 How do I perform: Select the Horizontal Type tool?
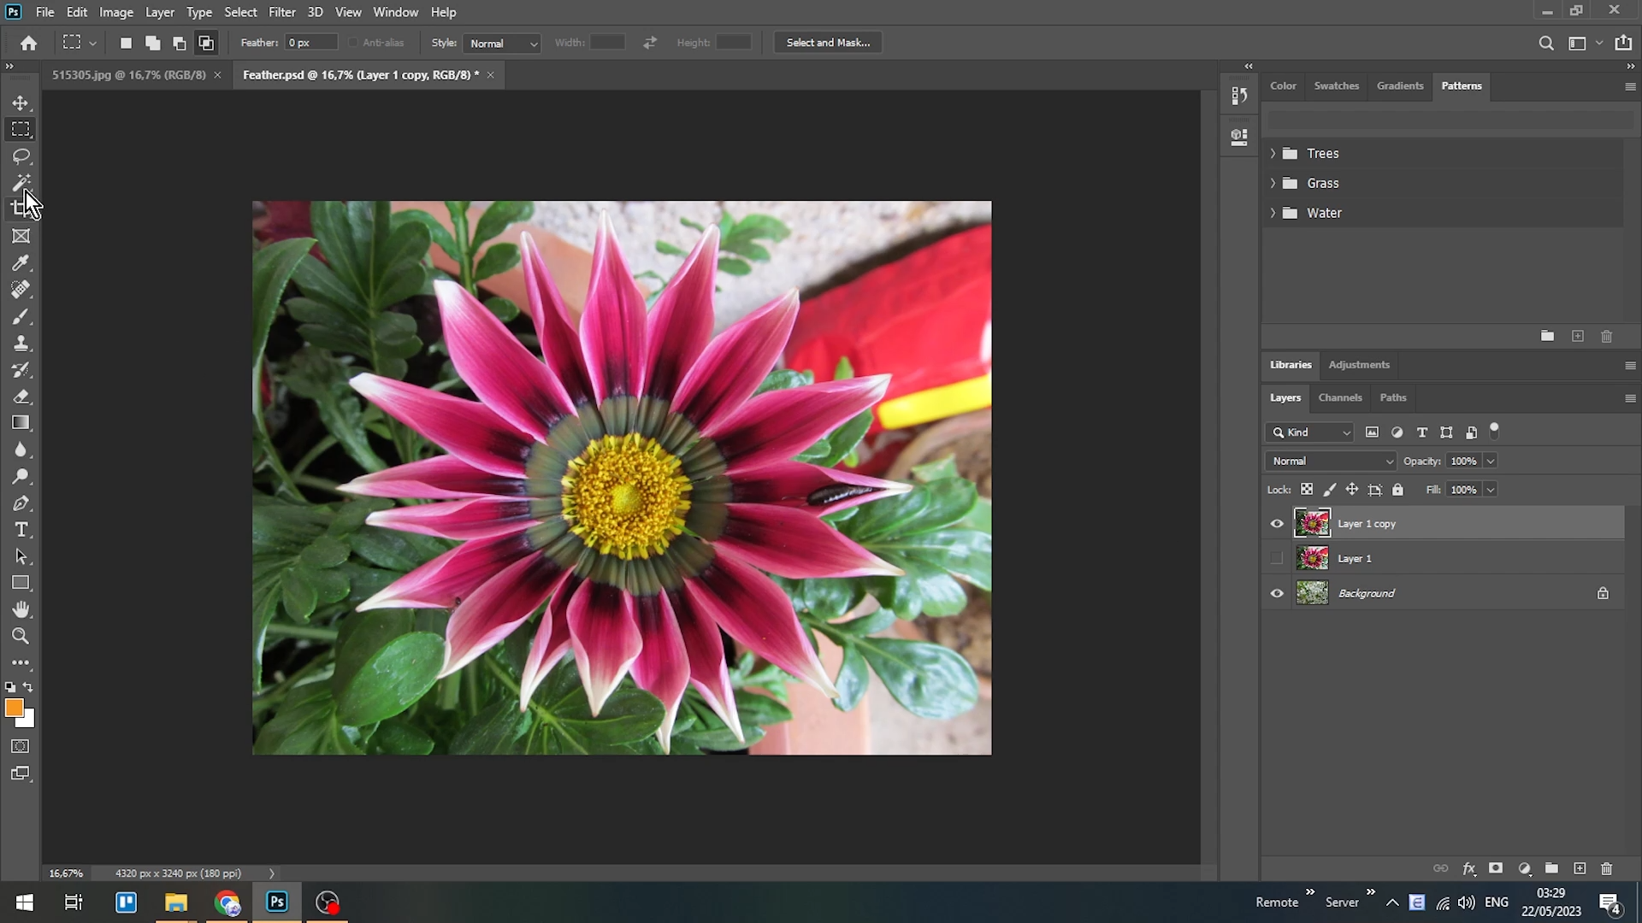point(21,530)
